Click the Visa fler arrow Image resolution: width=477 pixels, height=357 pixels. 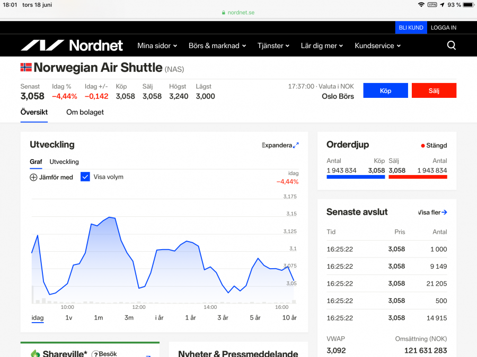coord(444,212)
